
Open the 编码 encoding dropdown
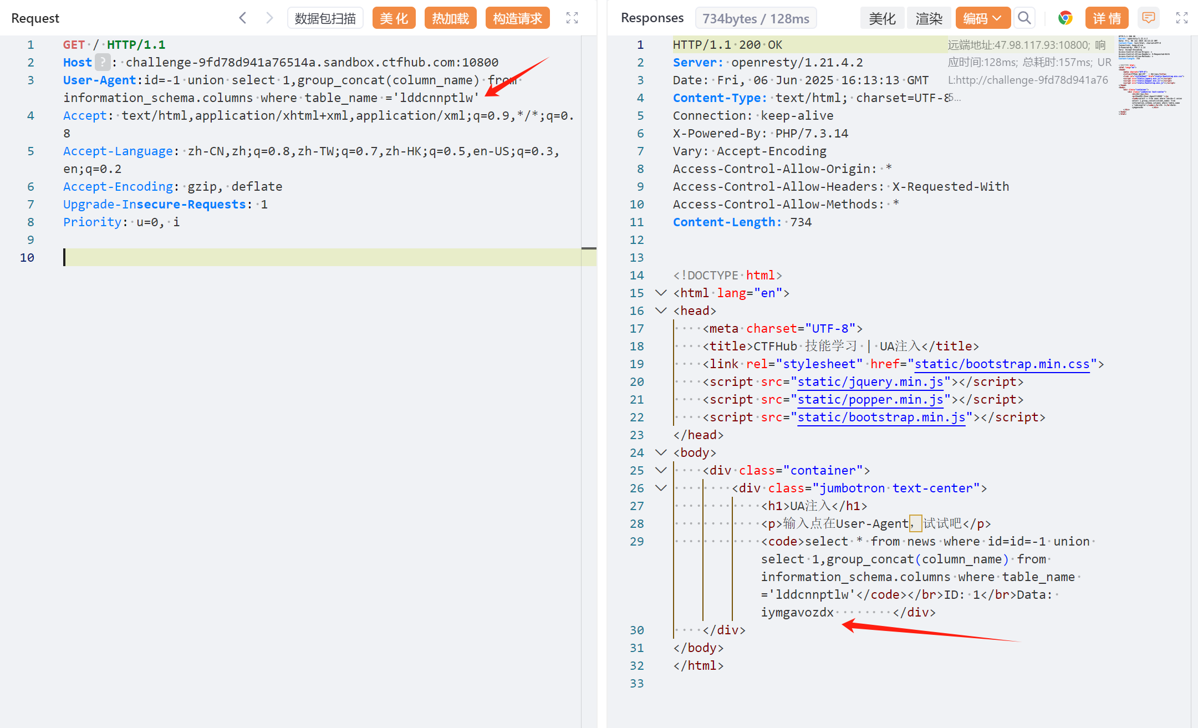click(982, 18)
